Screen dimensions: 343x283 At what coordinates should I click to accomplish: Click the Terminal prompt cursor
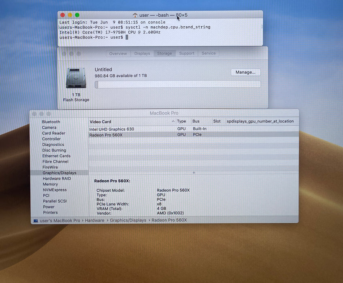[x=127, y=37]
